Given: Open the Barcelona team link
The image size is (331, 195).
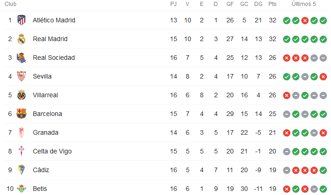Looking at the screenshot, I should (47, 114).
